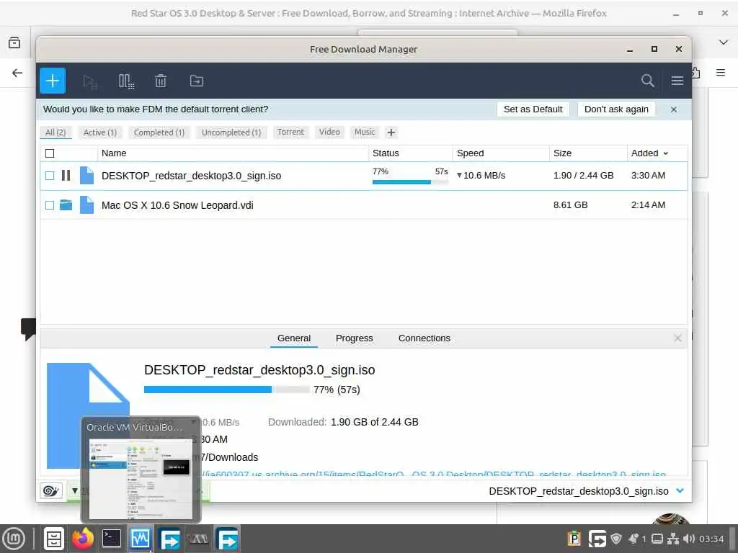Dismiss the default torrent client banner
Image resolution: width=738 pixels, height=553 pixels.
pos(674,109)
